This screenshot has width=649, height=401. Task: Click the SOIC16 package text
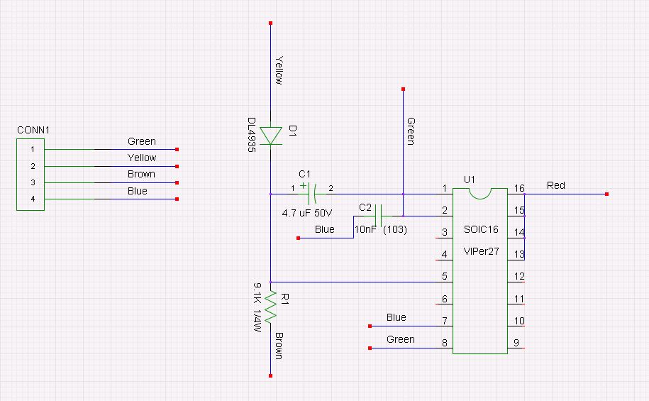click(481, 229)
